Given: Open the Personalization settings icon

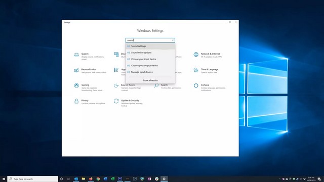Looking at the screenshot, I should pyautogui.click(x=76, y=70).
